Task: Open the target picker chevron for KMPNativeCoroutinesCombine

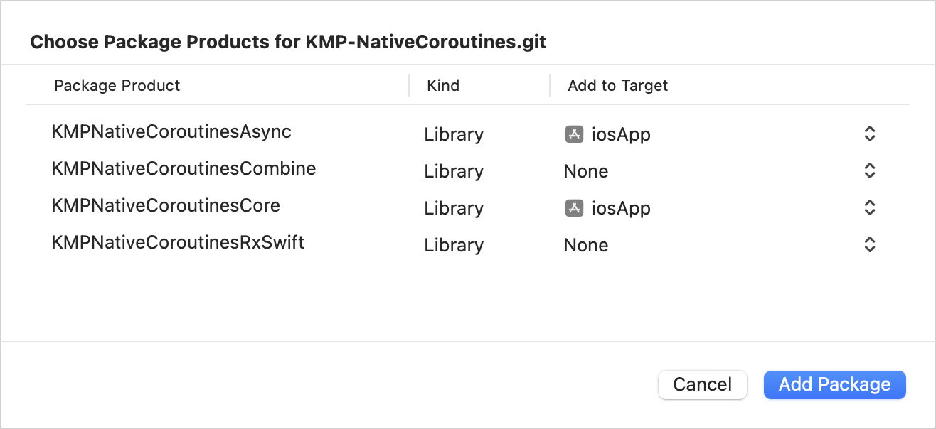Action: tap(869, 170)
